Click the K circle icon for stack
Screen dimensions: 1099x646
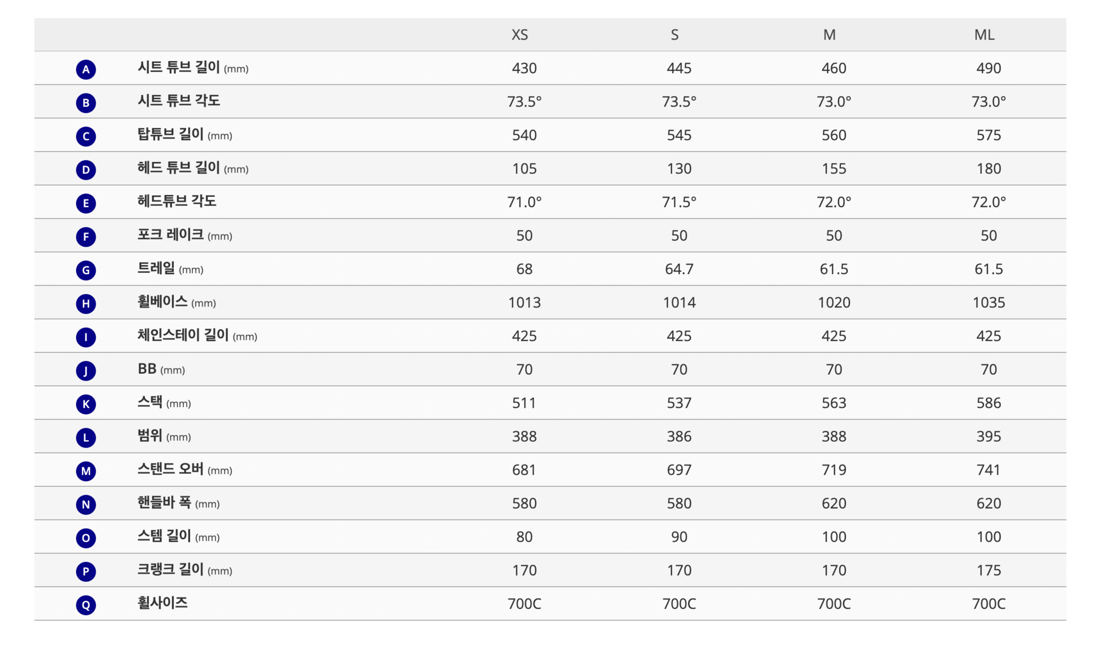pos(86,404)
